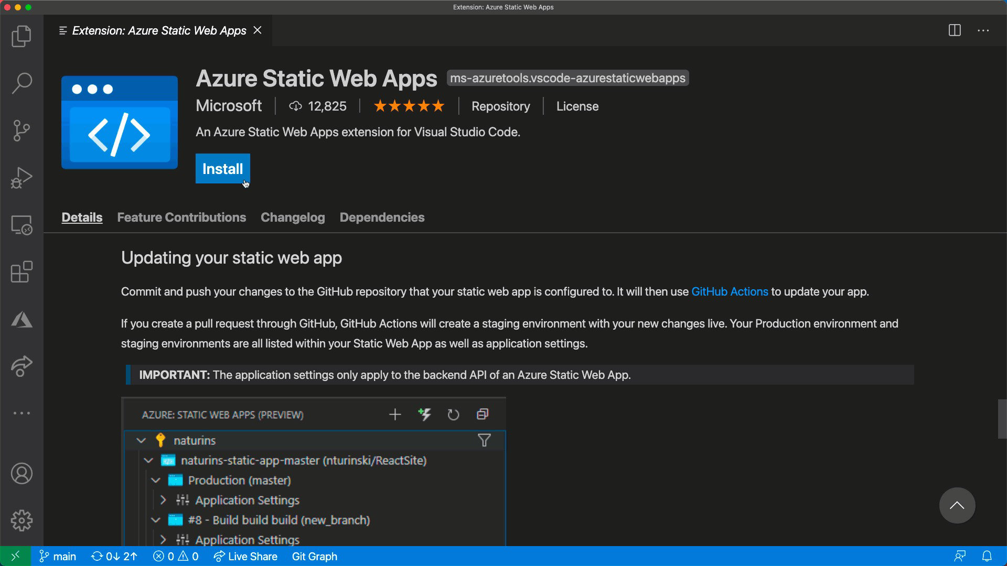Viewport: 1007px width, 566px height.
Task: Click the main branch indicator in status bar
Action: coord(58,557)
